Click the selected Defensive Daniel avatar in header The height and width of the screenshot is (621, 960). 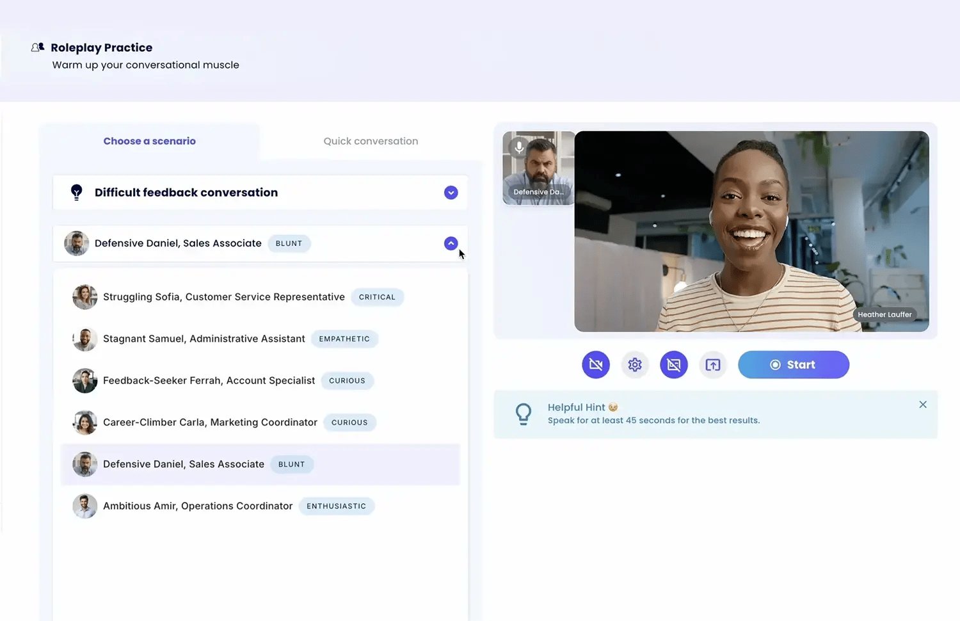[76, 243]
